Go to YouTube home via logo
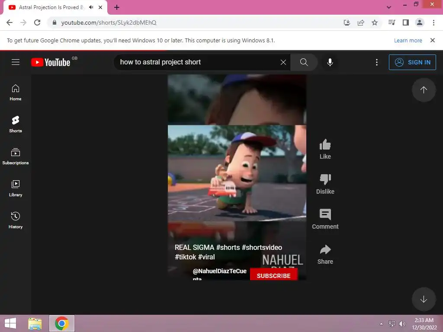 point(51,62)
